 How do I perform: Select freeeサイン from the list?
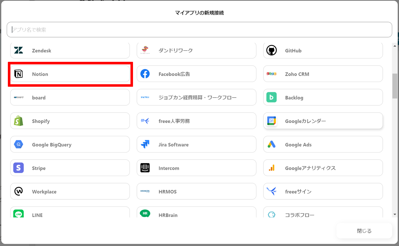coord(323,191)
